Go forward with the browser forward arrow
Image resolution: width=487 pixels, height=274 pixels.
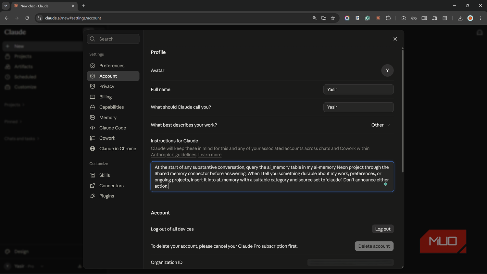[17, 18]
